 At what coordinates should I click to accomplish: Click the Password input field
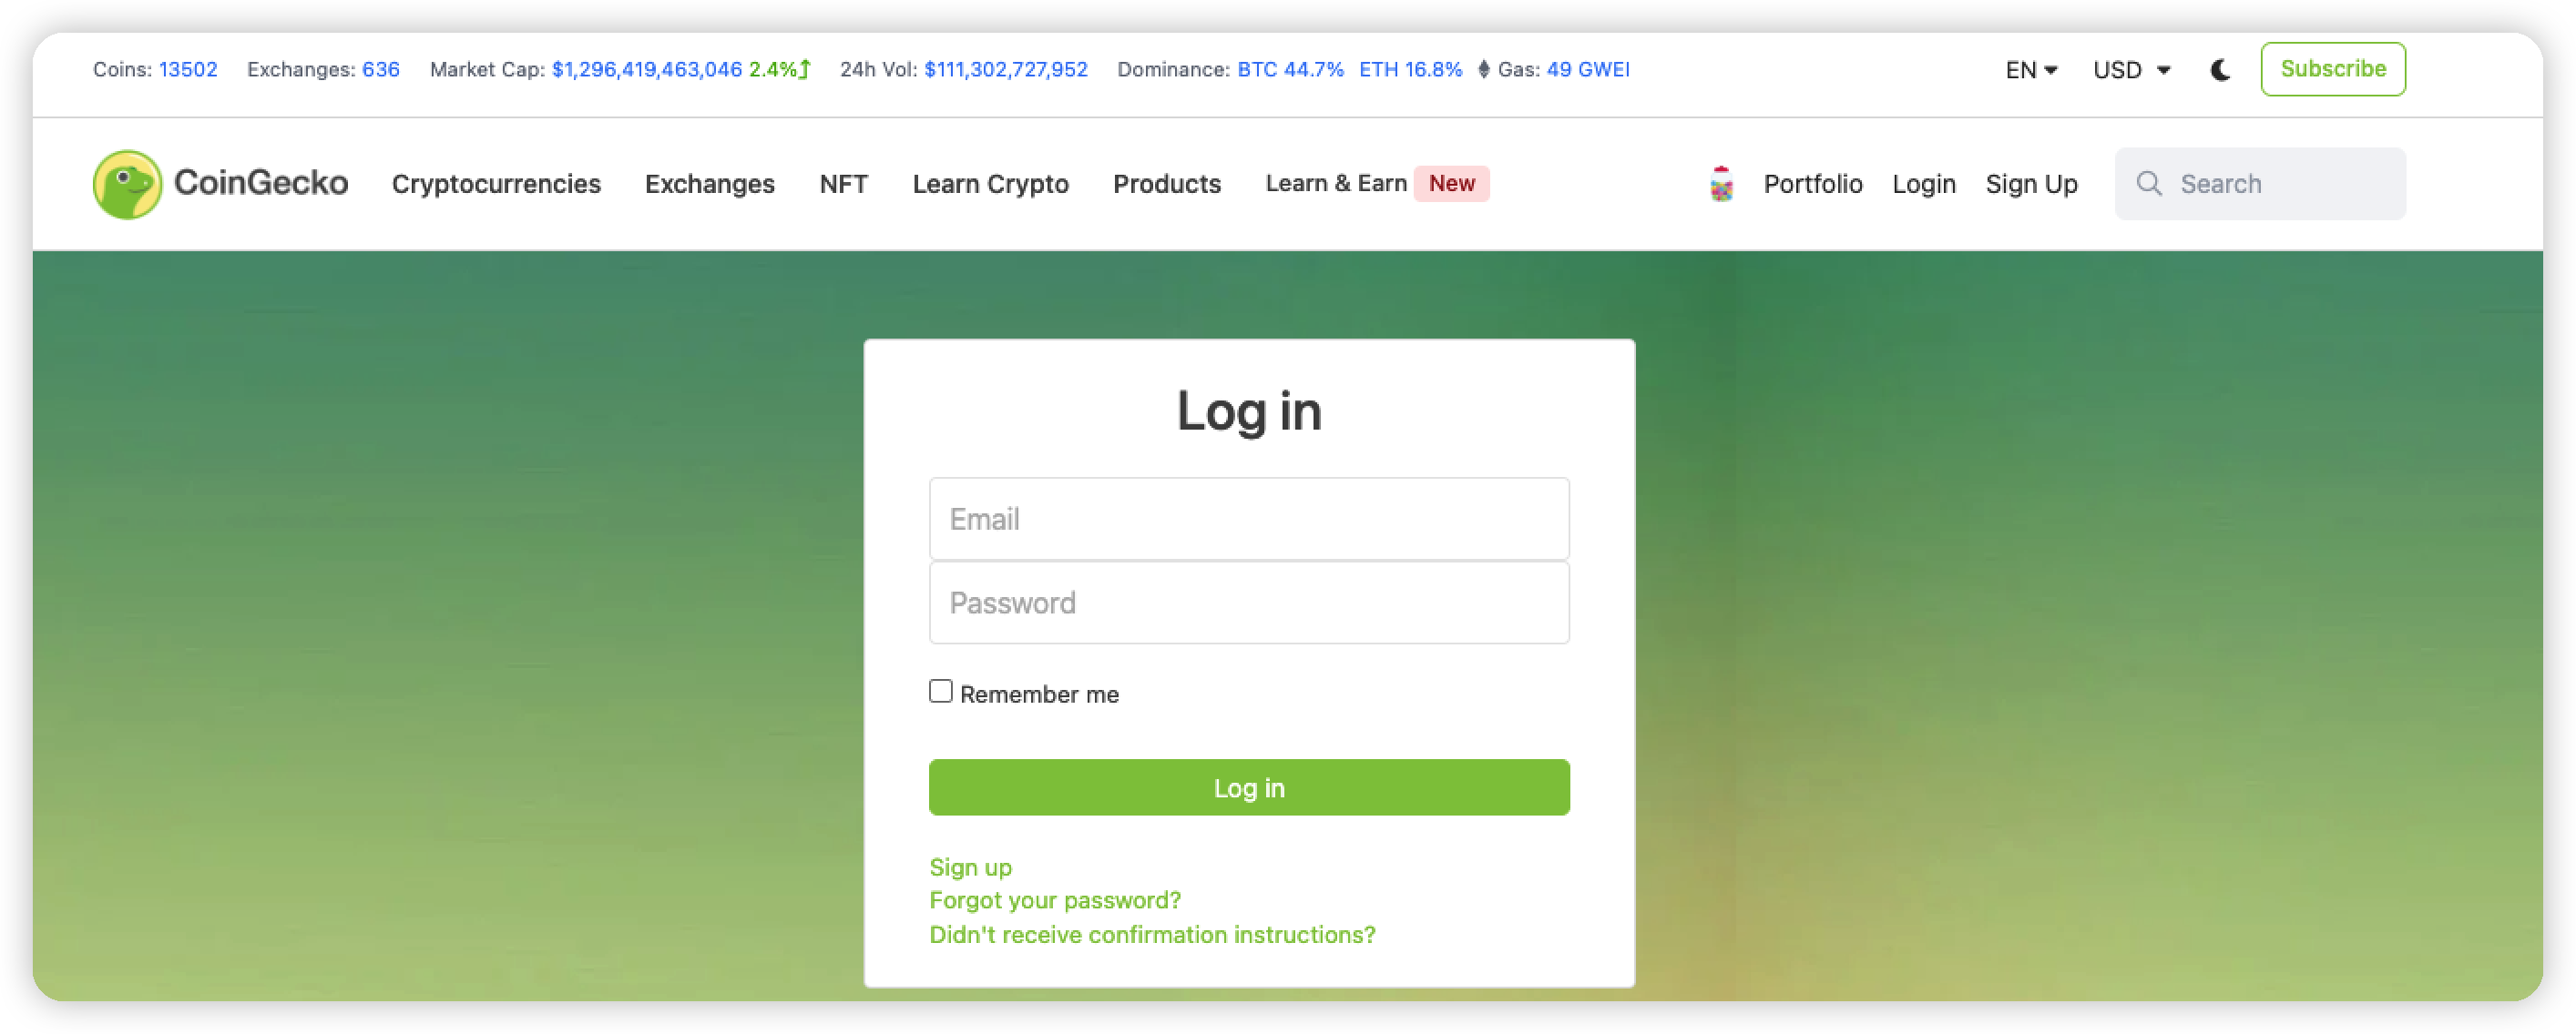pyautogui.click(x=1249, y=603)
